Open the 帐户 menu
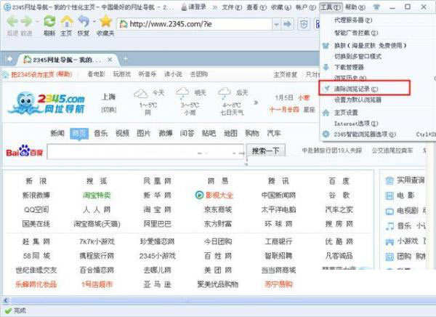Viewport: 436px width, 317px height. point(306,7)
